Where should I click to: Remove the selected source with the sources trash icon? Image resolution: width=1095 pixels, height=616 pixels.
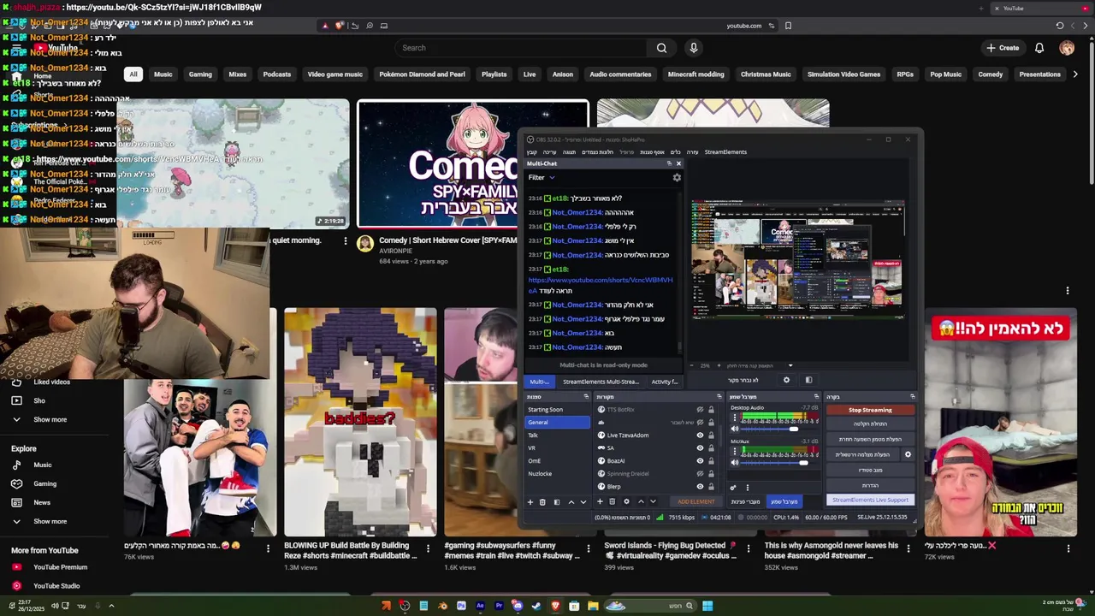tap(612, 501)
